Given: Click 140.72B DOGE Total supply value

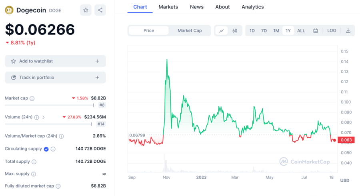Looking at the screenshot, I should point(91,161).
